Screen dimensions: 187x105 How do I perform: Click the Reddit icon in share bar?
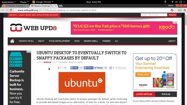pos(110,68)
